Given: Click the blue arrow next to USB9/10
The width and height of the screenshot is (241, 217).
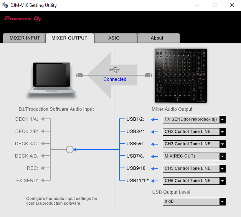Looking at the screenshot, I should click(155, 169).
